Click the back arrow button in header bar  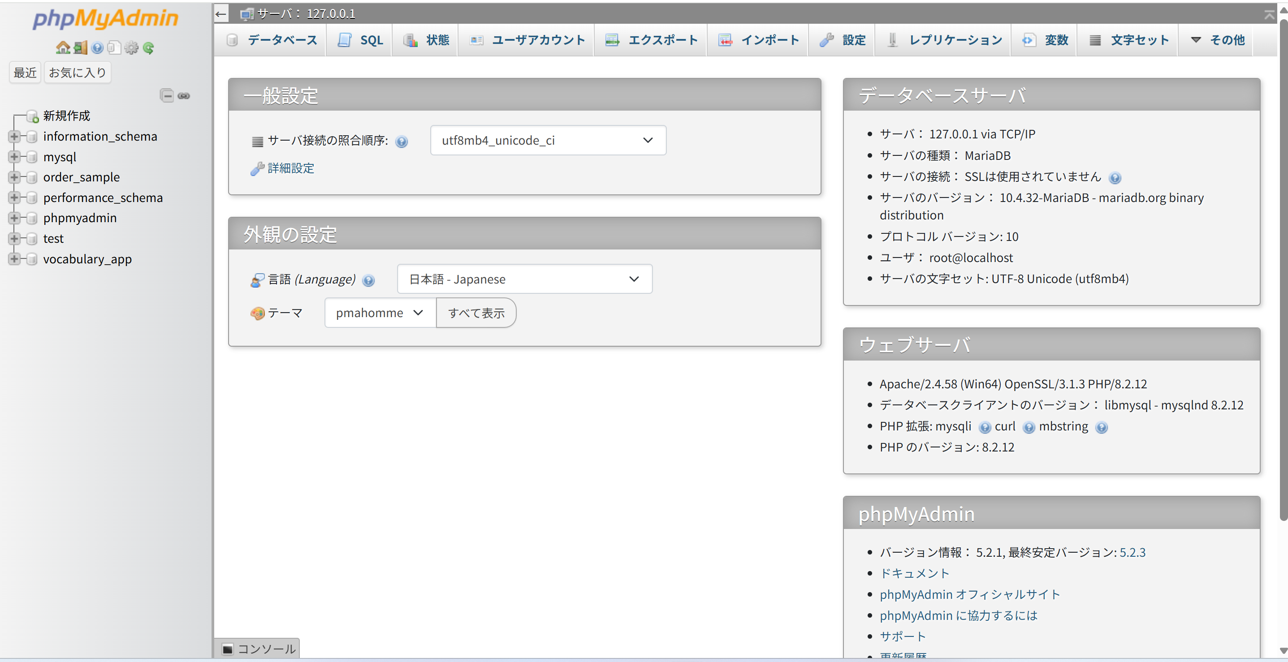221,13
